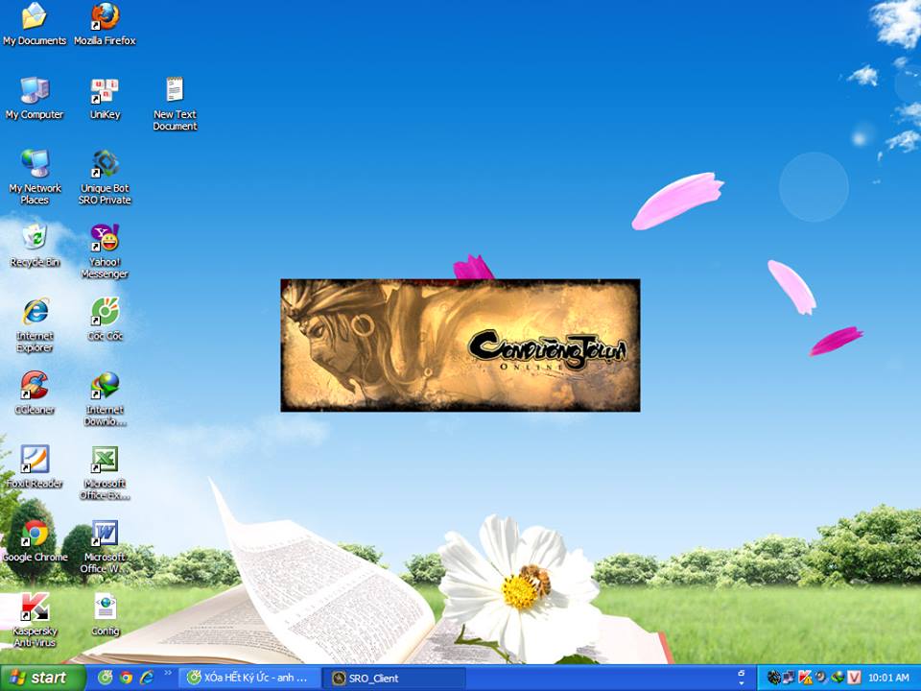Click the grey round tray icon between Kaspersky and IDM

tap(821, 678)
